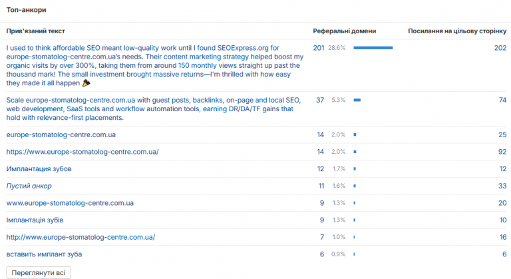Click the 201 referring domains count
The height and width of the screenshot is (279, 511).
coord(319,48)
